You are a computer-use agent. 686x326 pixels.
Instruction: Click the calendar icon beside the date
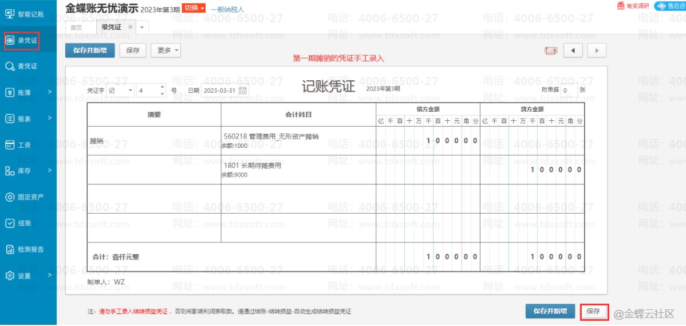[x=242, y=91]
